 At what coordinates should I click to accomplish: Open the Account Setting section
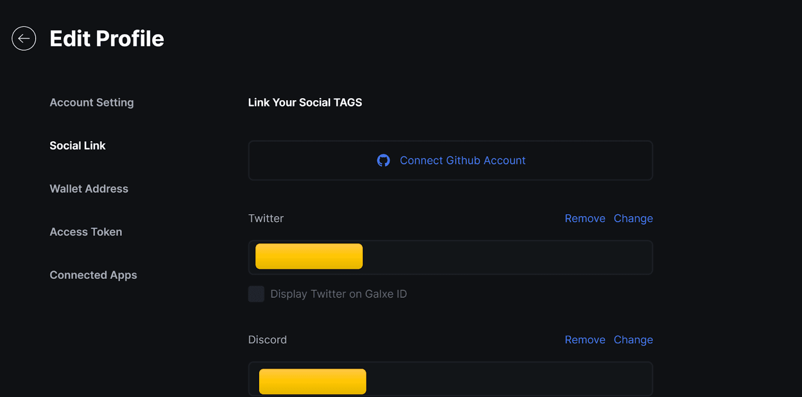click(92, 103)
